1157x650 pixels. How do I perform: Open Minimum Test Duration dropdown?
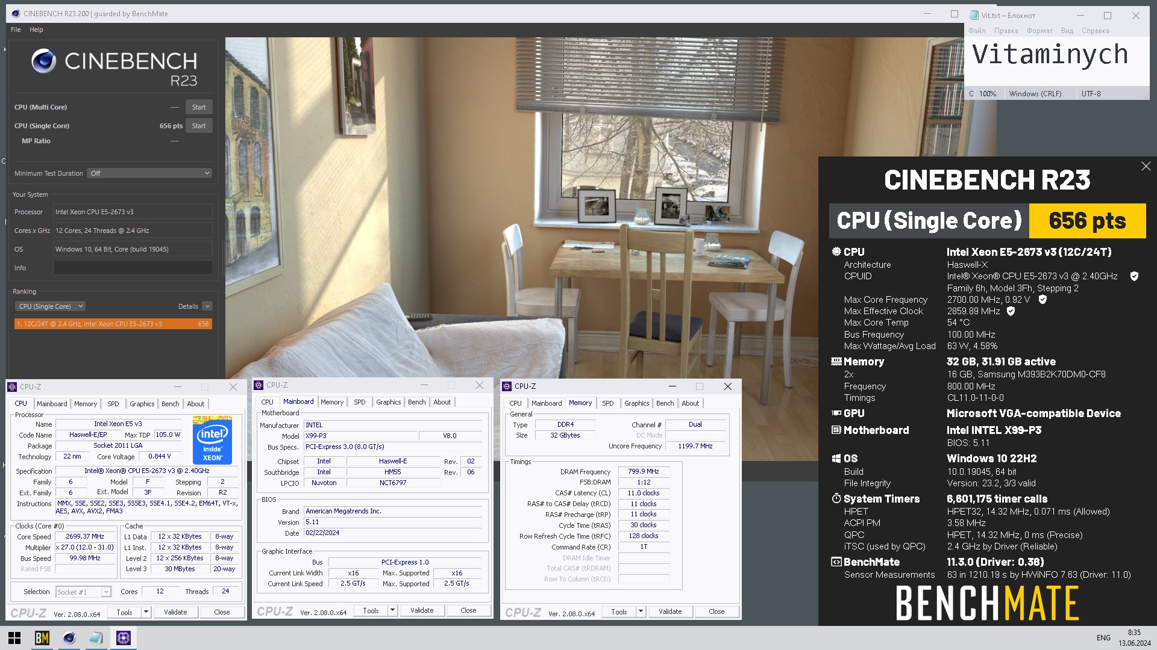[x=149, y=173]
